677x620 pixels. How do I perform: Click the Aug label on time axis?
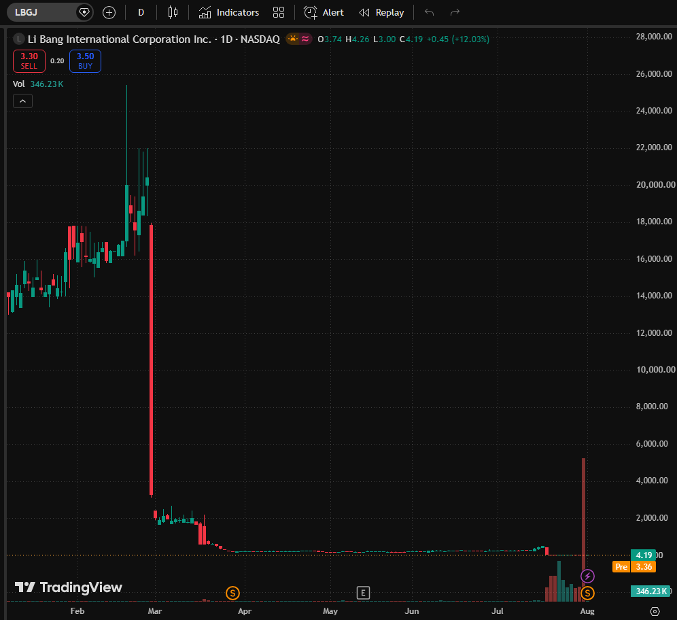(587, 611)
